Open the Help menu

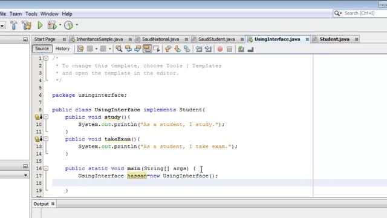click(x=67, y=14)
